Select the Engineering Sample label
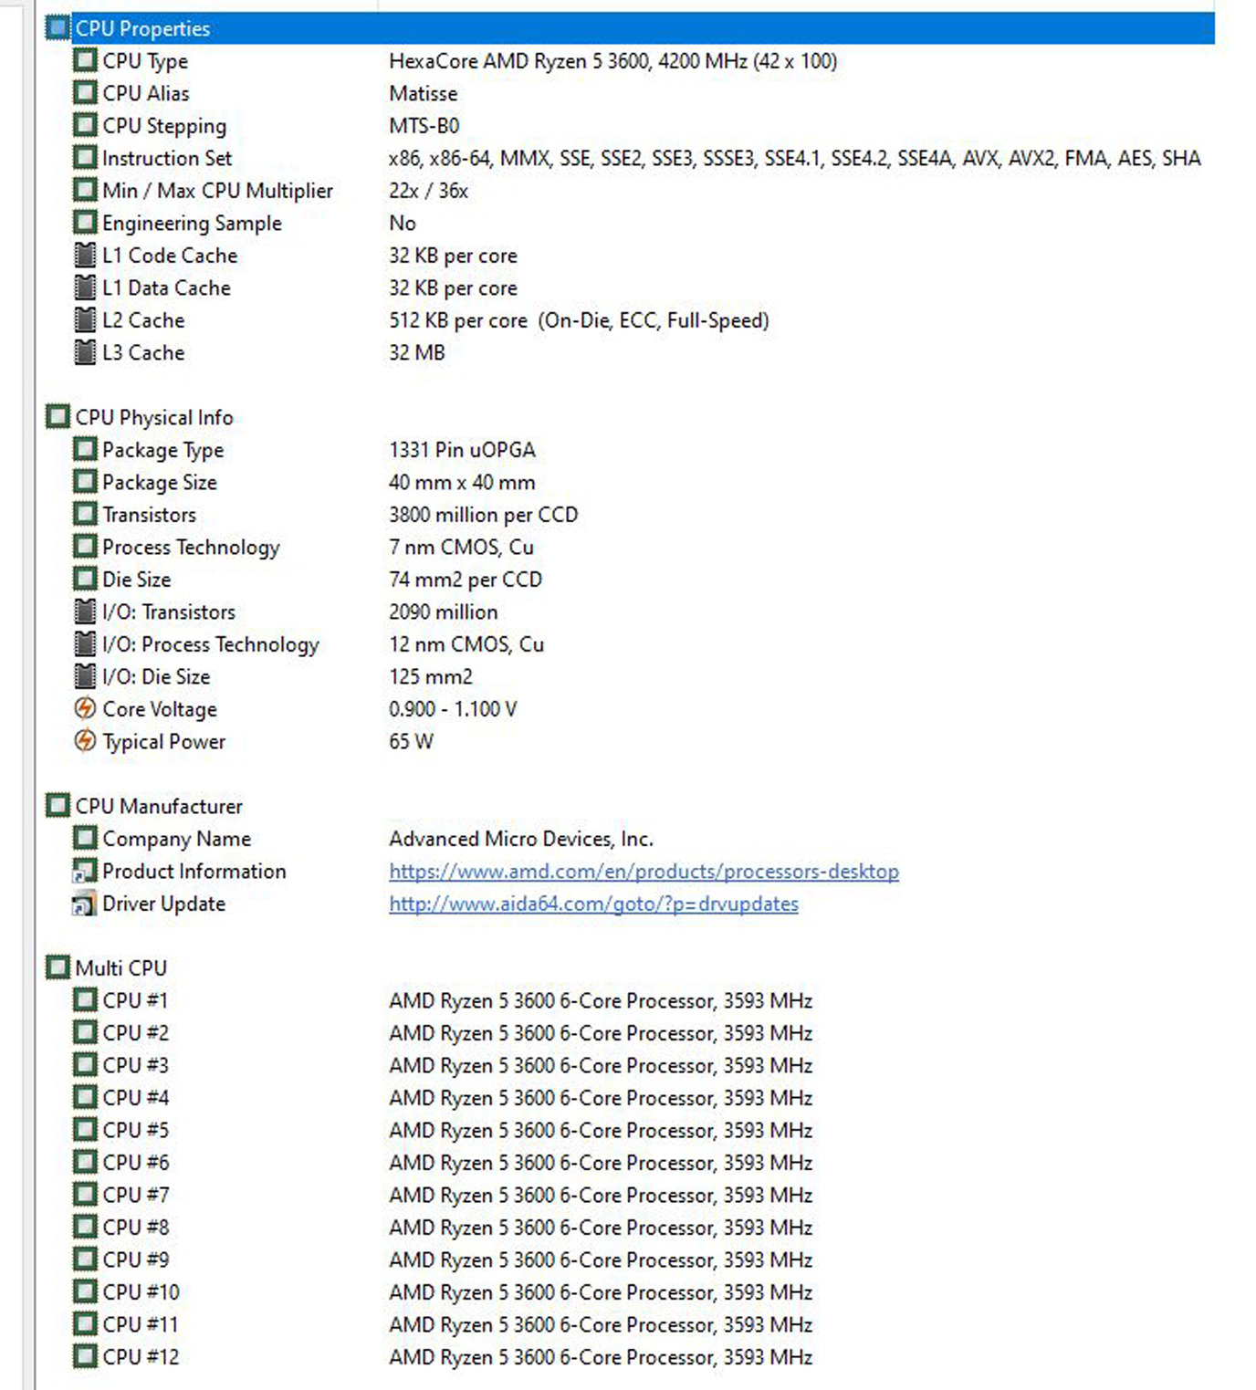1256x1390 pixels. pos(192,223)
